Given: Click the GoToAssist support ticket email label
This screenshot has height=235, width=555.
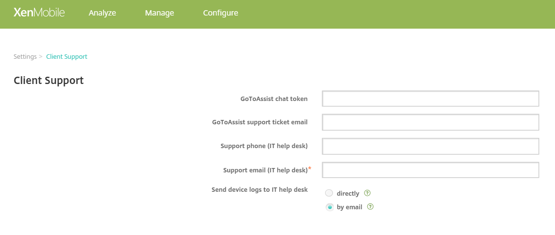Looking at the screenshot, I should coord(260,122).
